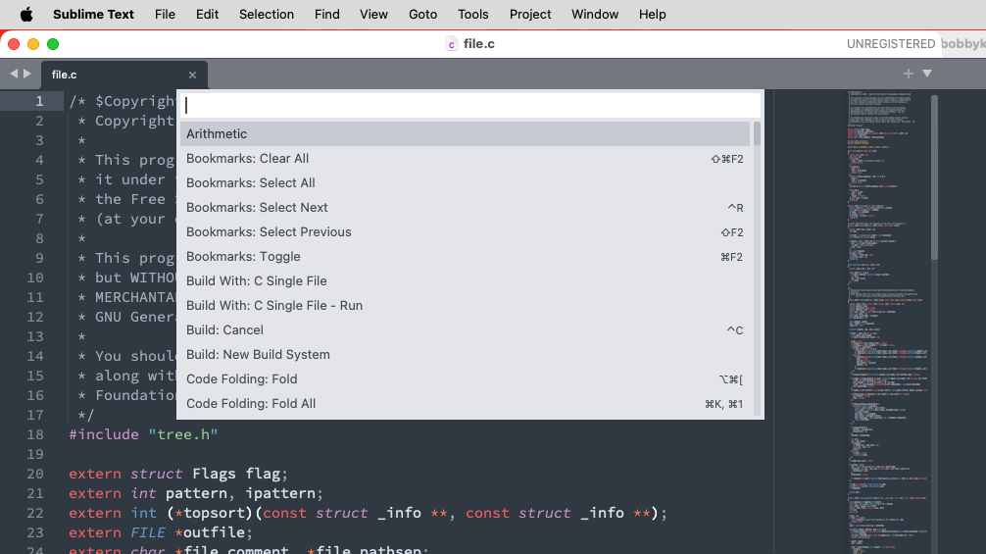Screen dimensions: 986x554
Task: Choose Bookmarks: Select All command
Action: click(466, 183)
